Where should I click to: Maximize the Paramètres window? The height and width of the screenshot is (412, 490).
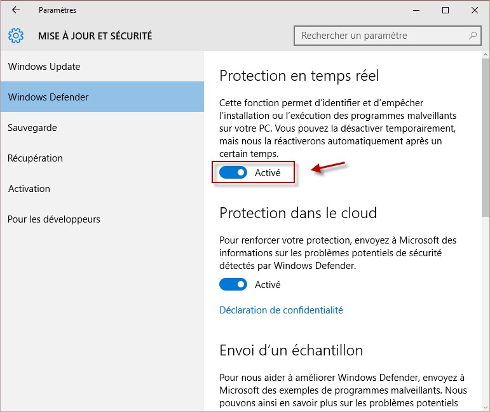tap(445, 10)
